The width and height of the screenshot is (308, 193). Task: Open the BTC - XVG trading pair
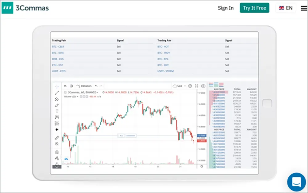(x=163, y=59)
